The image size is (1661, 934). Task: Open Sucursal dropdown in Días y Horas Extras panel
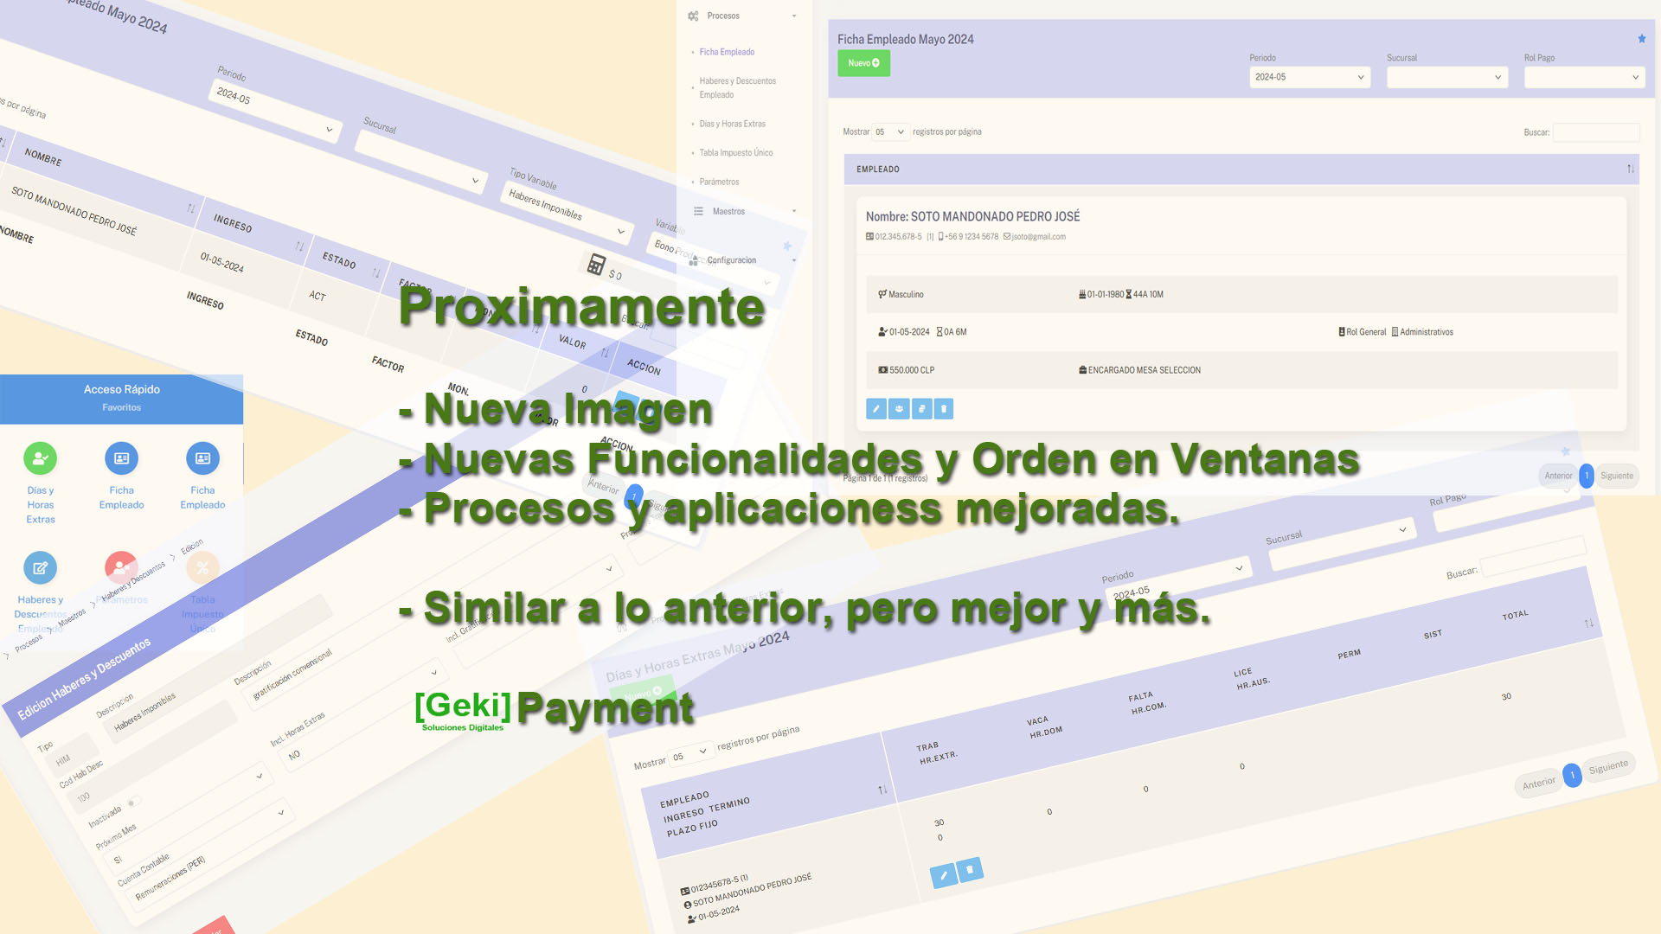[x=1343, y=543]
